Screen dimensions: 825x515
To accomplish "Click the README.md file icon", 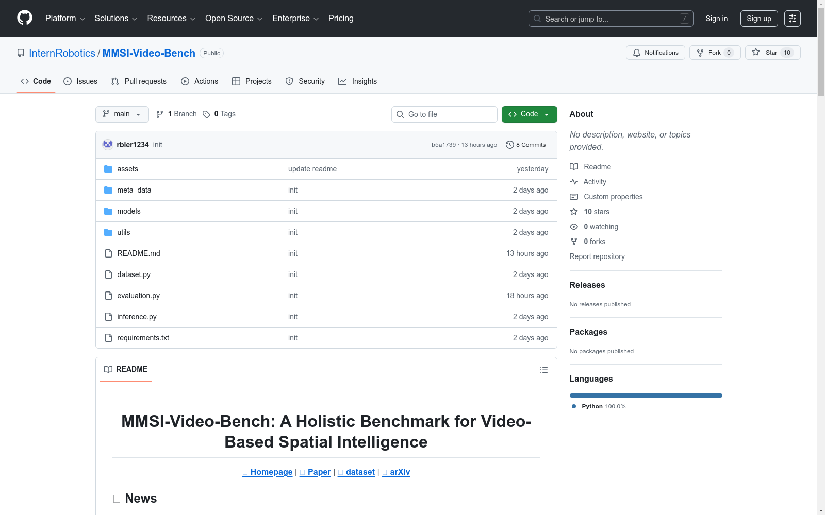I will coord(108,253).
